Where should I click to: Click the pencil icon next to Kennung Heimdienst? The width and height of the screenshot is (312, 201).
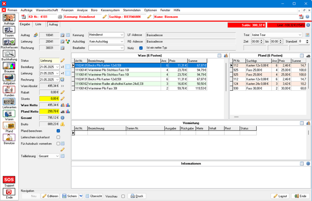point(105,17)
